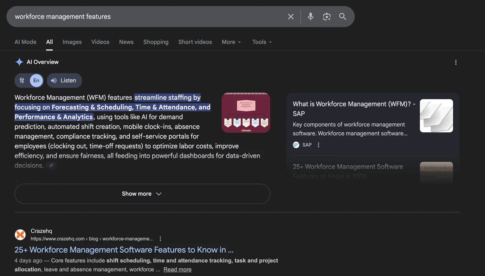Click the 'Crazehq' site name
The image size is (485, 276).
[x=41, y=231]
